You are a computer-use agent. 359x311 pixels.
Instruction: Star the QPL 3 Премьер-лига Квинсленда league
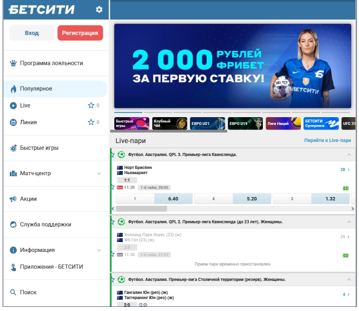(113, 155)
